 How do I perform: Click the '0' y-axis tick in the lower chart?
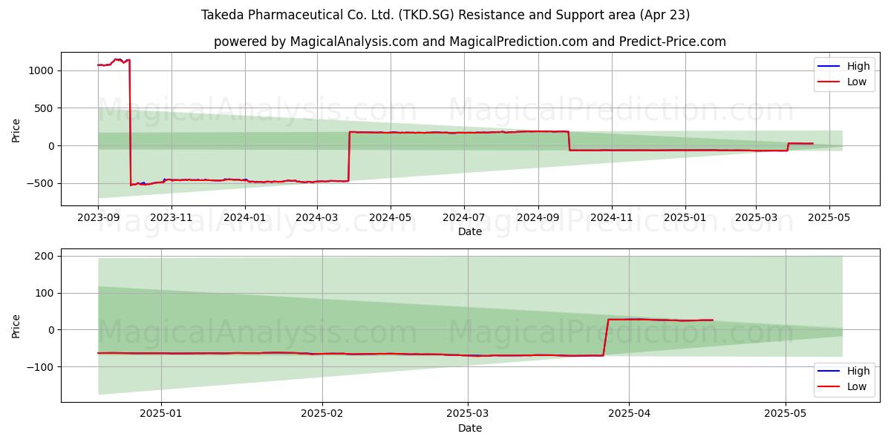point(52,330)
